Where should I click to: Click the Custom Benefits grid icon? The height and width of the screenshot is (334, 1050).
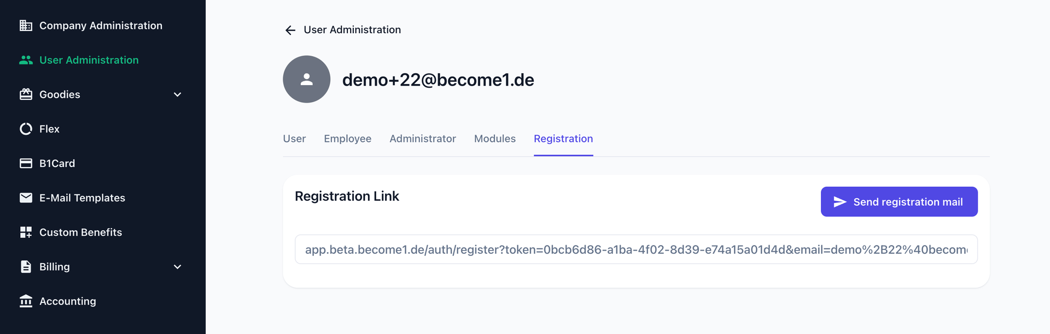26,232
